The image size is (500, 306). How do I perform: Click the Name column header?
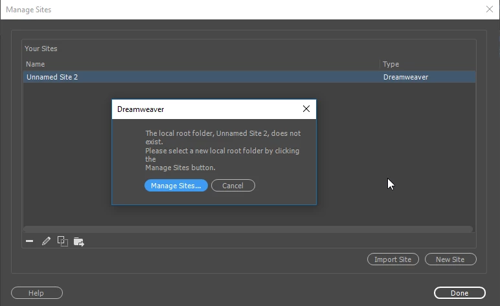click(x=35, y=64)
